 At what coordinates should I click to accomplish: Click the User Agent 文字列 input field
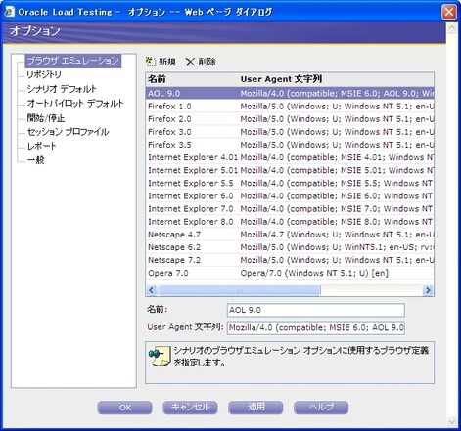tap(316, 327)
